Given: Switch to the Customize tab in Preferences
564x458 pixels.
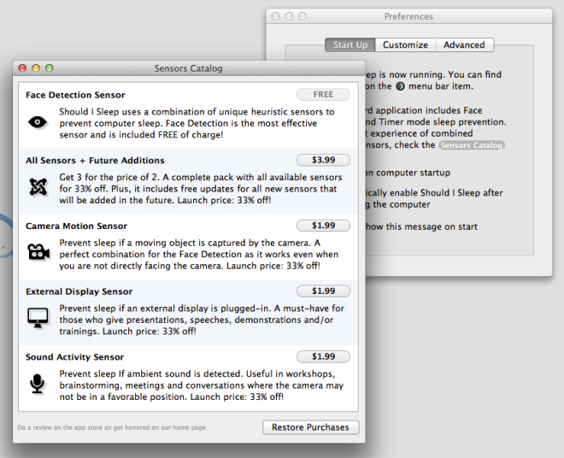Looking at the screenshot, I should coord(405,45).
